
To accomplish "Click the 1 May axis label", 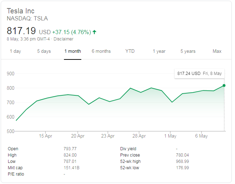I will [x=170, y=136].
